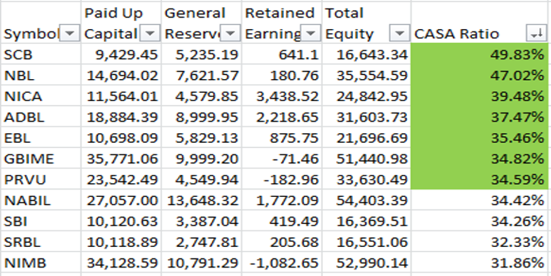Select total equity value 54,403.39

(x=366, y=201)
